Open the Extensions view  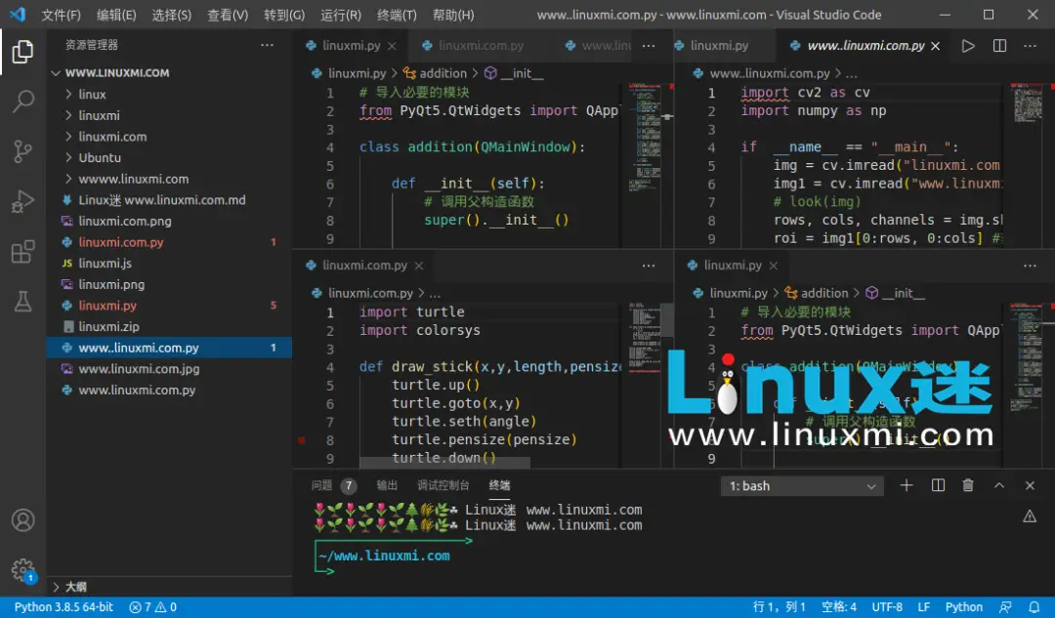click(22, 252)
